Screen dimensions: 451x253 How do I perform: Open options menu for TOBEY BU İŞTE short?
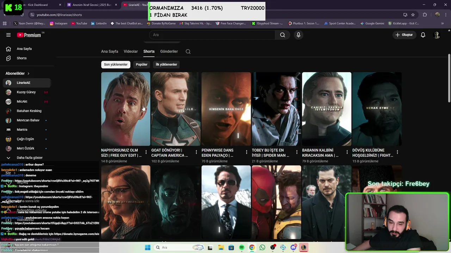pyautogui.click(x=297, y=152)
